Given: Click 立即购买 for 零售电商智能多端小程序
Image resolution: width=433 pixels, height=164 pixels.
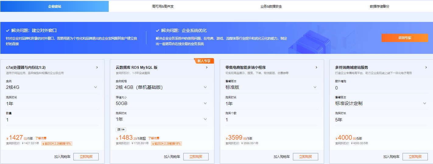Looking at the screenshot, I should tap(305, 157).
